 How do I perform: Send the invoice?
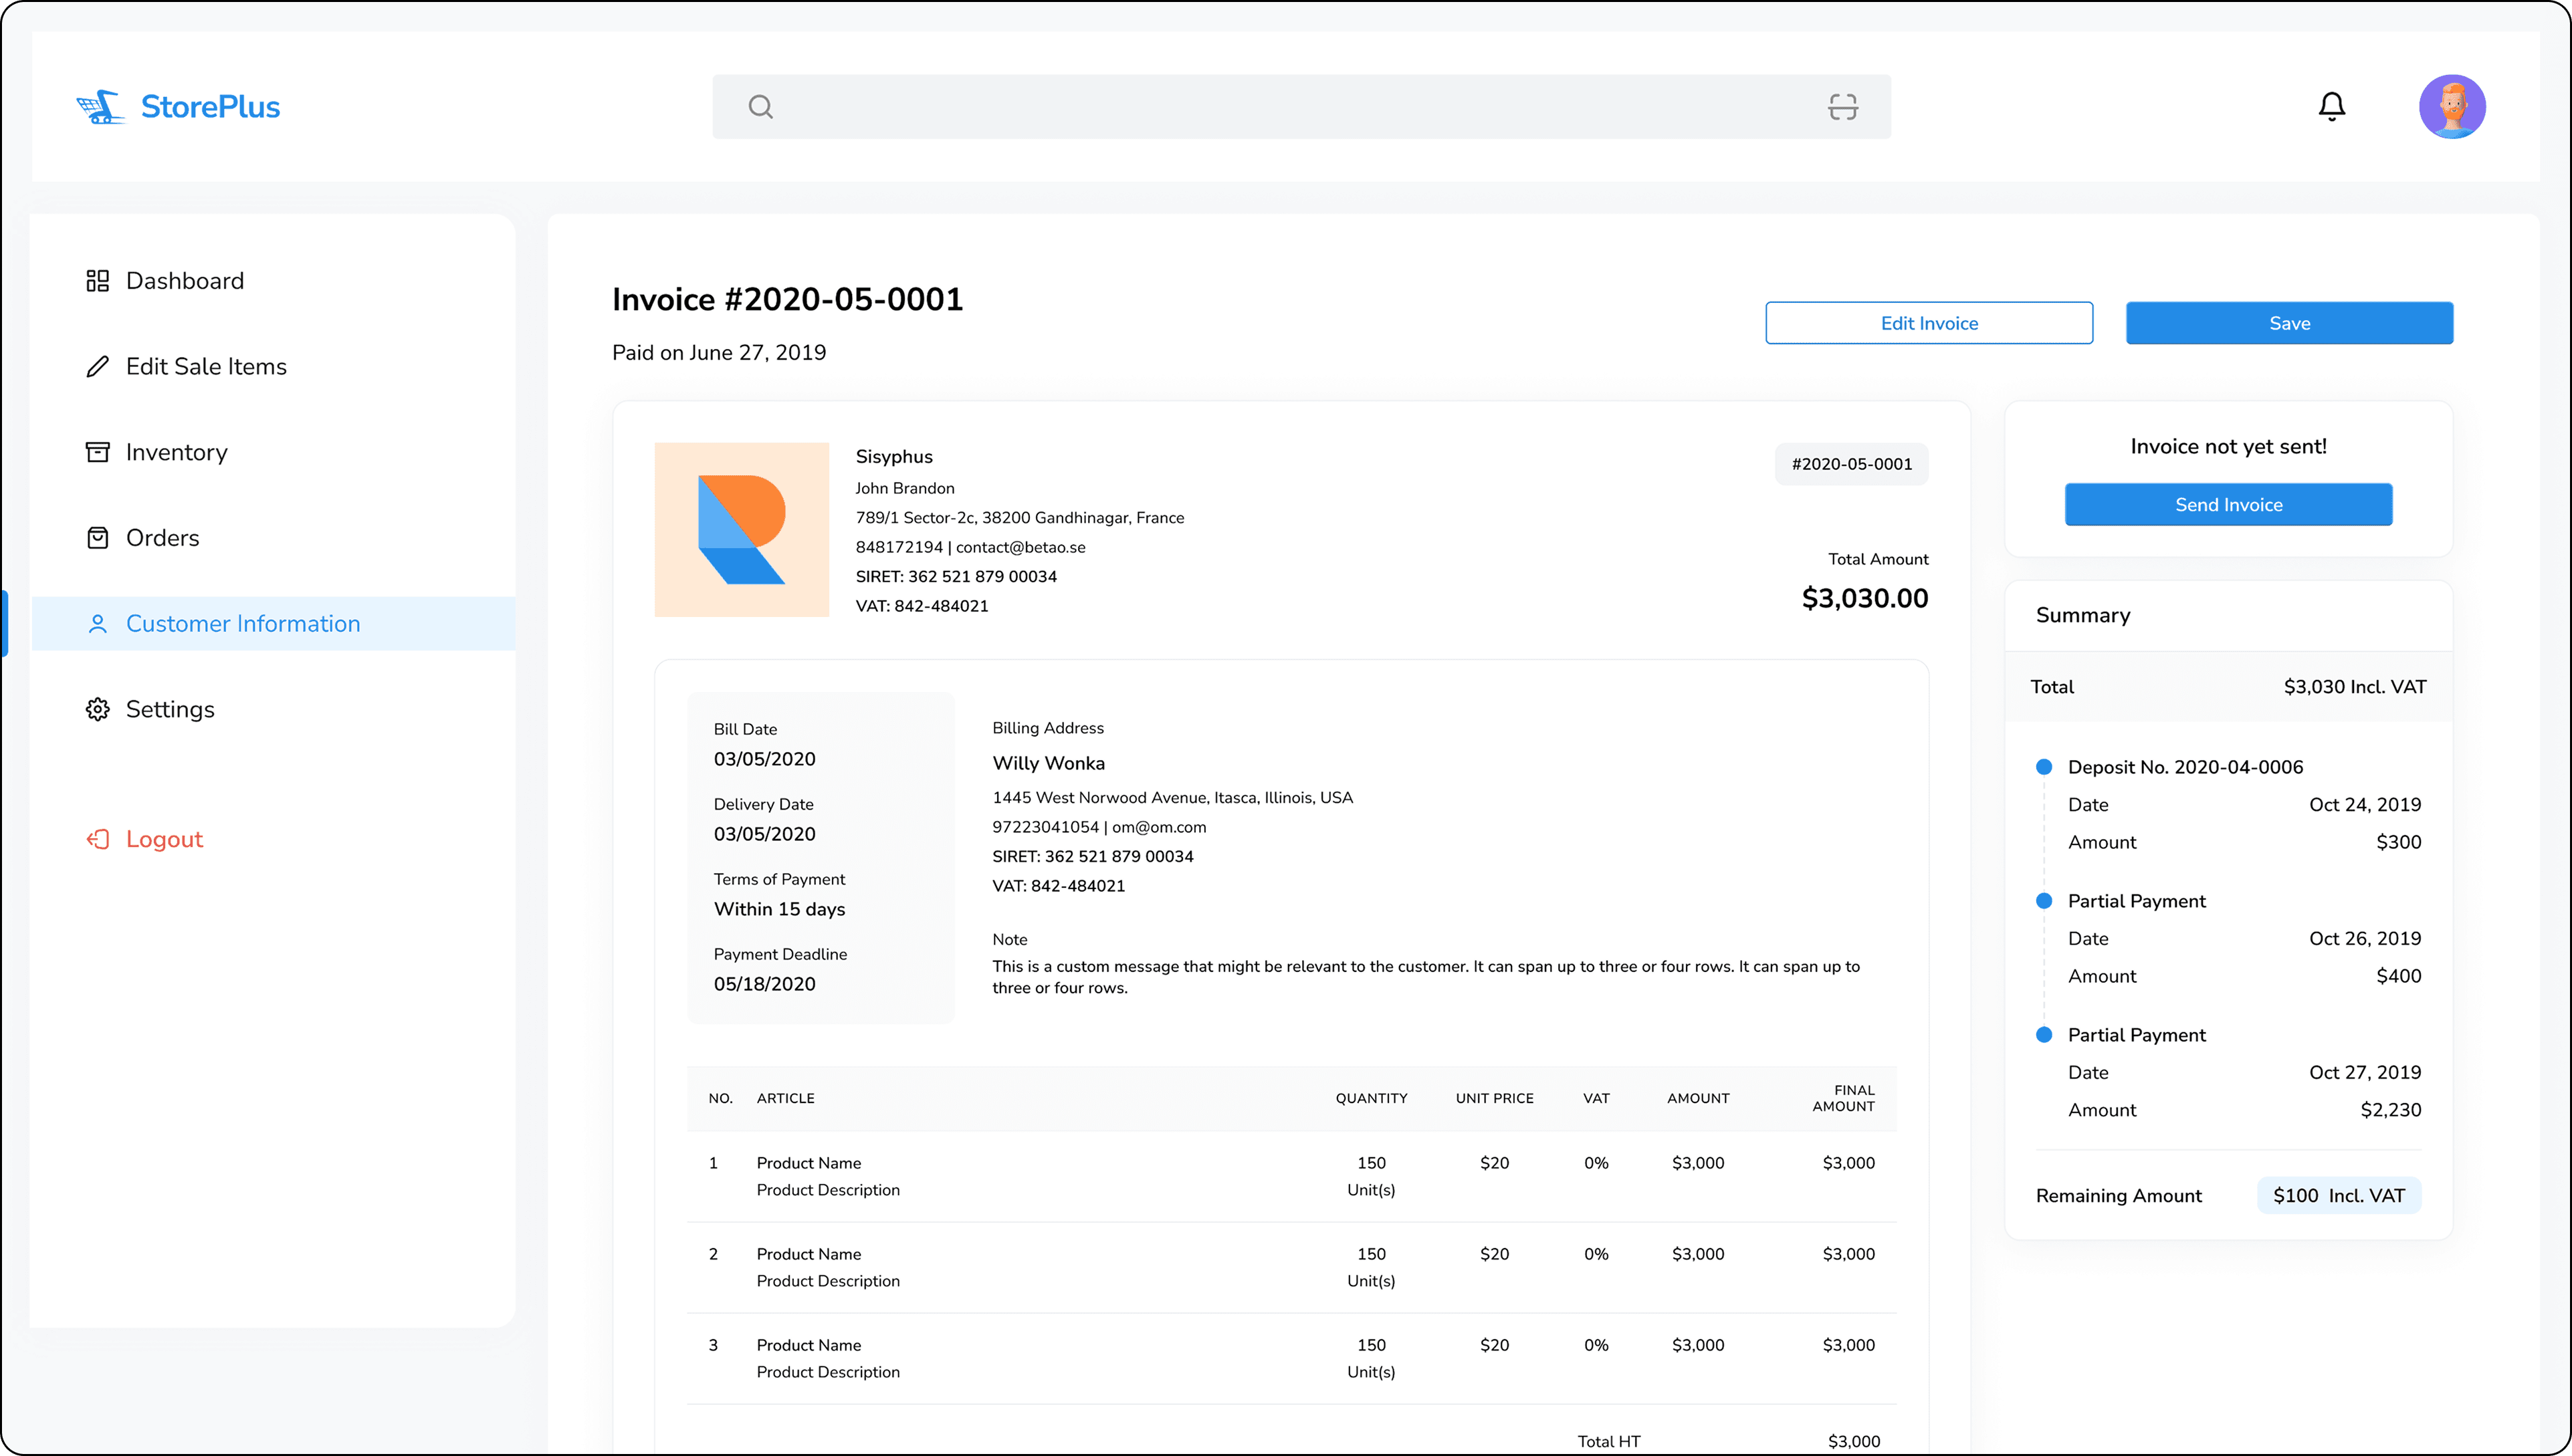coord(2229,505)
